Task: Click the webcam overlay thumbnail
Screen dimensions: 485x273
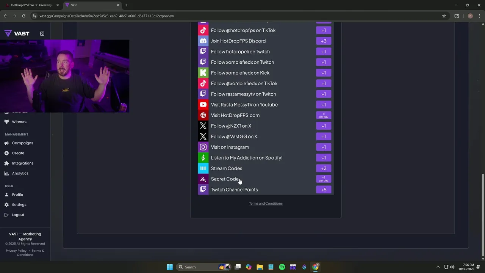Action: coord(64,76)
